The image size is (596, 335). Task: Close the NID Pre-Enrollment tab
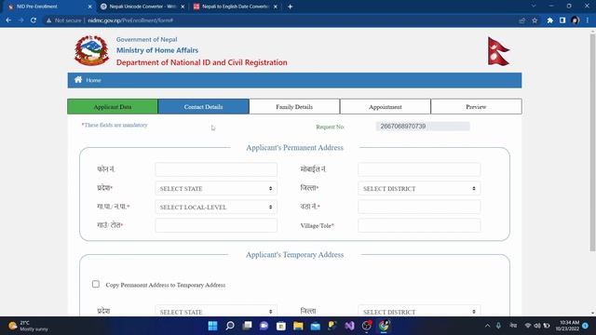point(89,7)
